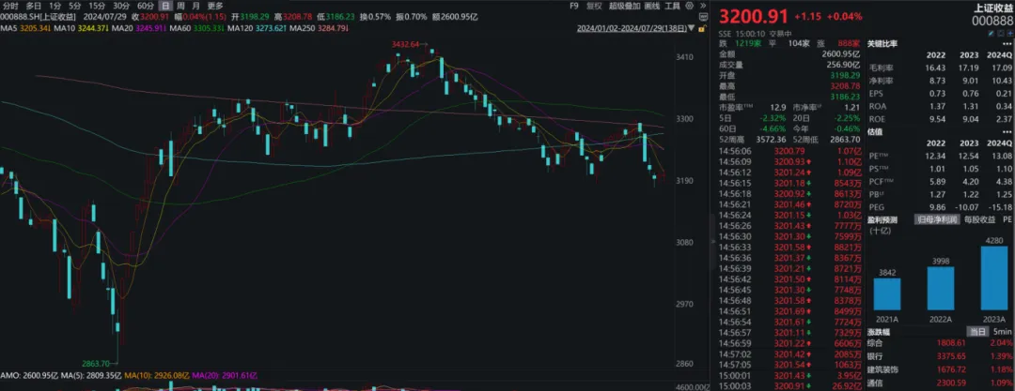Click the 000888.SH[上证收益] ticker label
The image size is (1015, 391).
39,18
